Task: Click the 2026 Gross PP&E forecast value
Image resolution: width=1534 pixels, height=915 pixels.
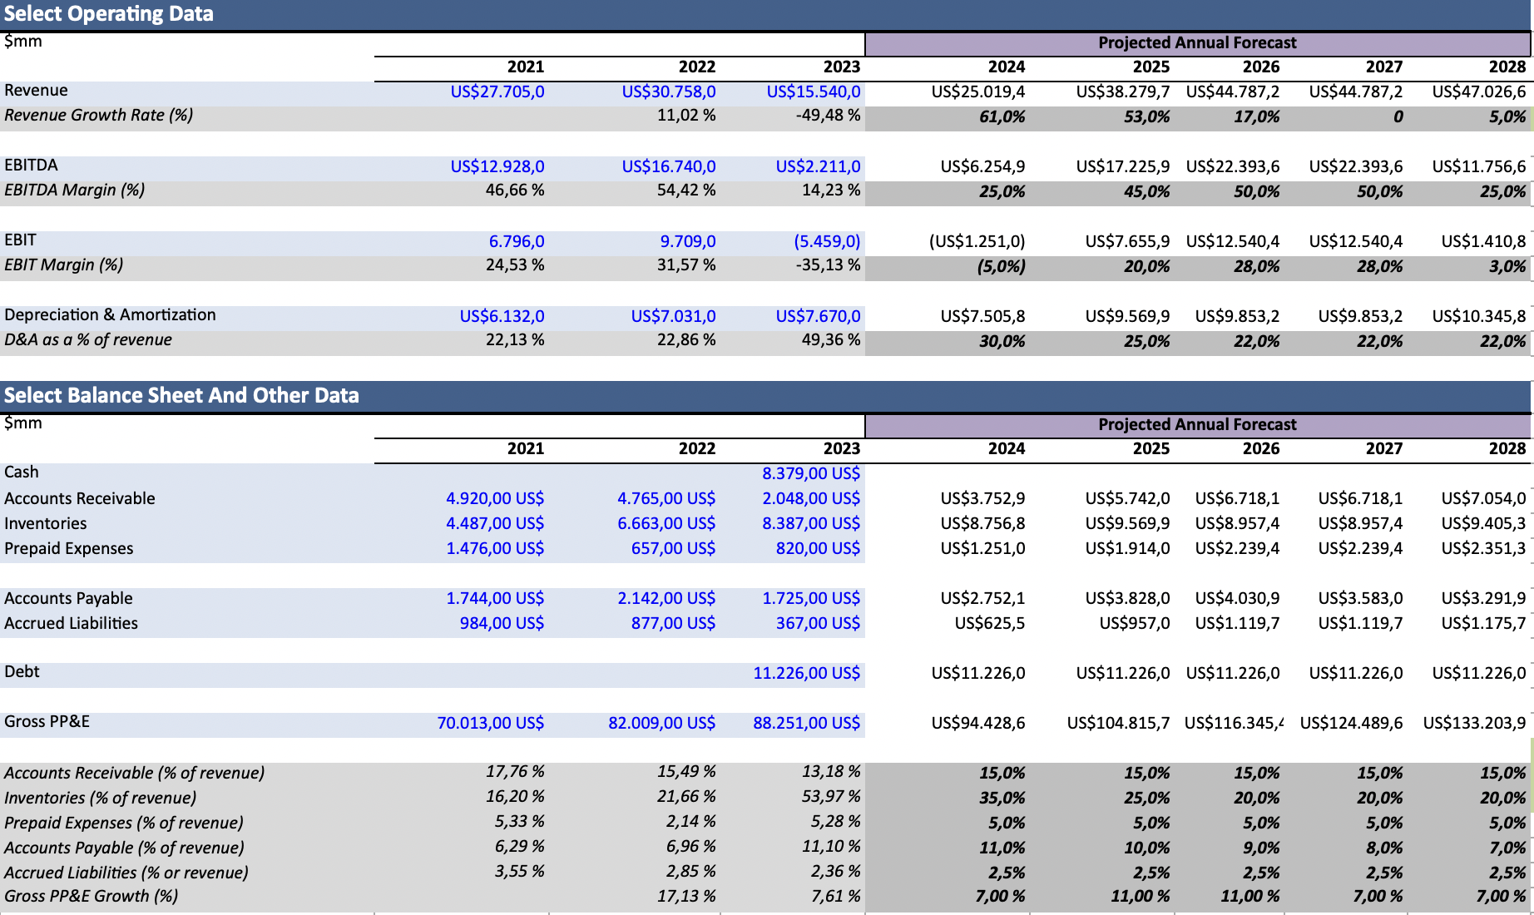Action: (1233, 723)
